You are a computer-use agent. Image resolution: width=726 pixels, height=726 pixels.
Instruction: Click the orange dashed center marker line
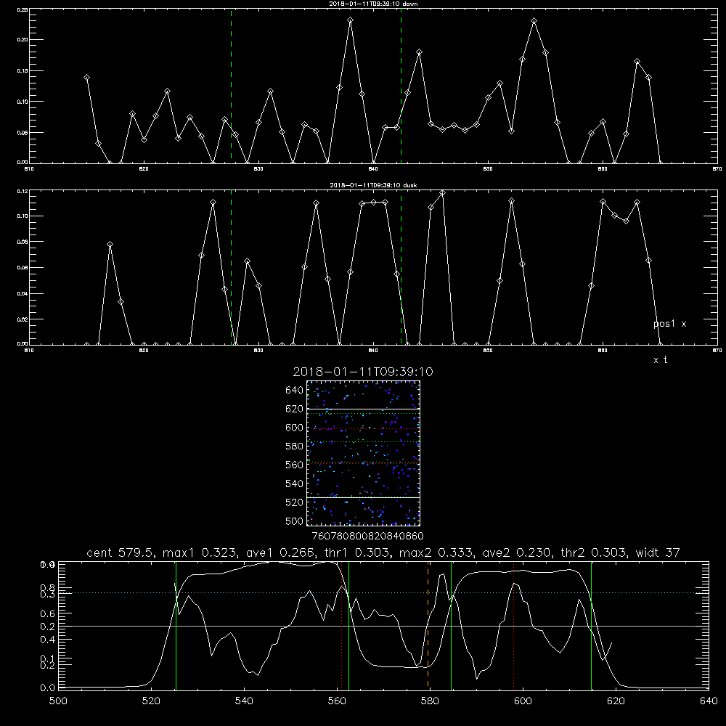click(428, 625)
